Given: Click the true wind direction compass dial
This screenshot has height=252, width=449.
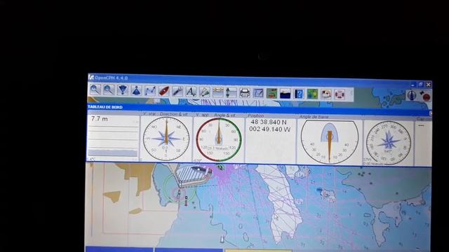Looking at the screenshot, I should point(166,139).
